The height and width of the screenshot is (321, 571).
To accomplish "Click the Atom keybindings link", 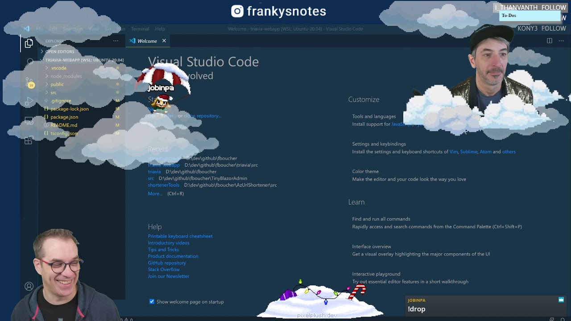I will point(485,152).
